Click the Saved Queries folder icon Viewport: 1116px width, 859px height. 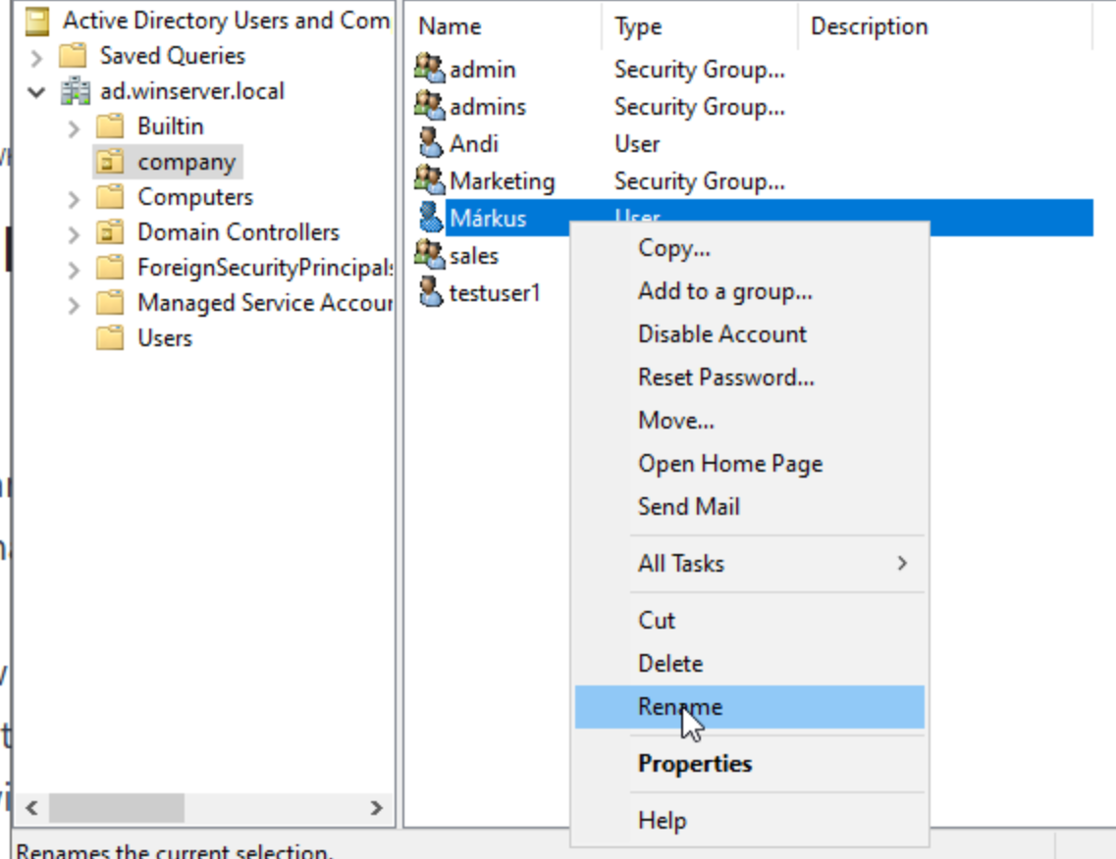[x=74, y=56]
